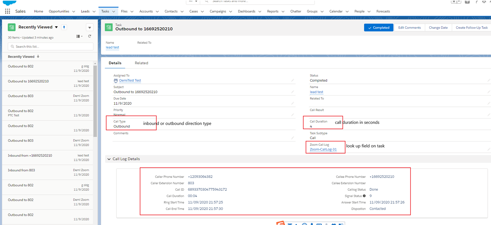Click the Task icon beside Outbound to 16692520210 title

click(109, 27)
